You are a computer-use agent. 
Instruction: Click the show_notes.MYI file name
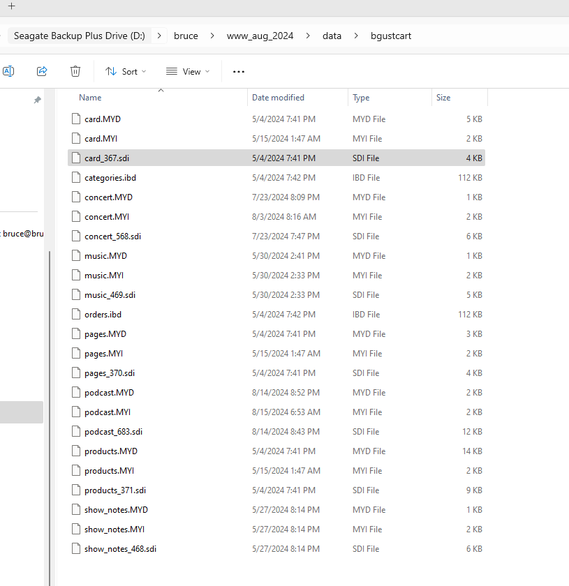tap(114, 529)
